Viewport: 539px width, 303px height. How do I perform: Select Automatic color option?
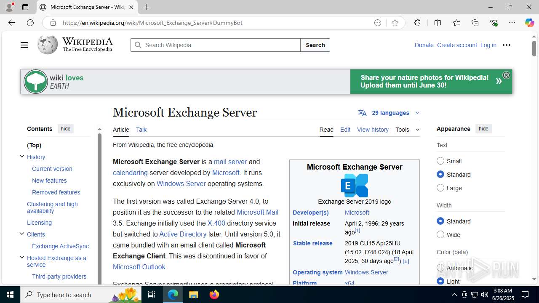pyautogui.click(x=440, y=268)
